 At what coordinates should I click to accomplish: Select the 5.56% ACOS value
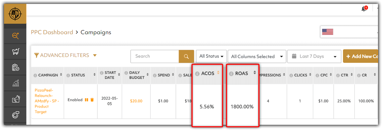[207, 107]
